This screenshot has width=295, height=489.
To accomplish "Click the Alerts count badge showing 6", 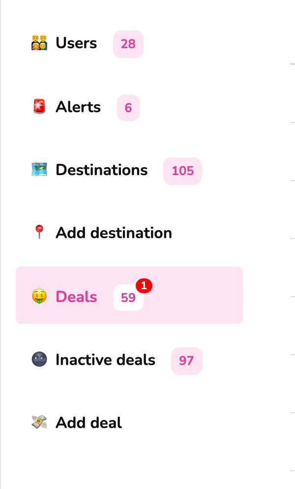I will [128, 108].
